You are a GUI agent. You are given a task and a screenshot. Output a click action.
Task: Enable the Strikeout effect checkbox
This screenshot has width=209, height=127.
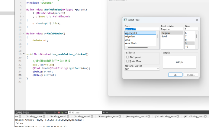point(127,57)
